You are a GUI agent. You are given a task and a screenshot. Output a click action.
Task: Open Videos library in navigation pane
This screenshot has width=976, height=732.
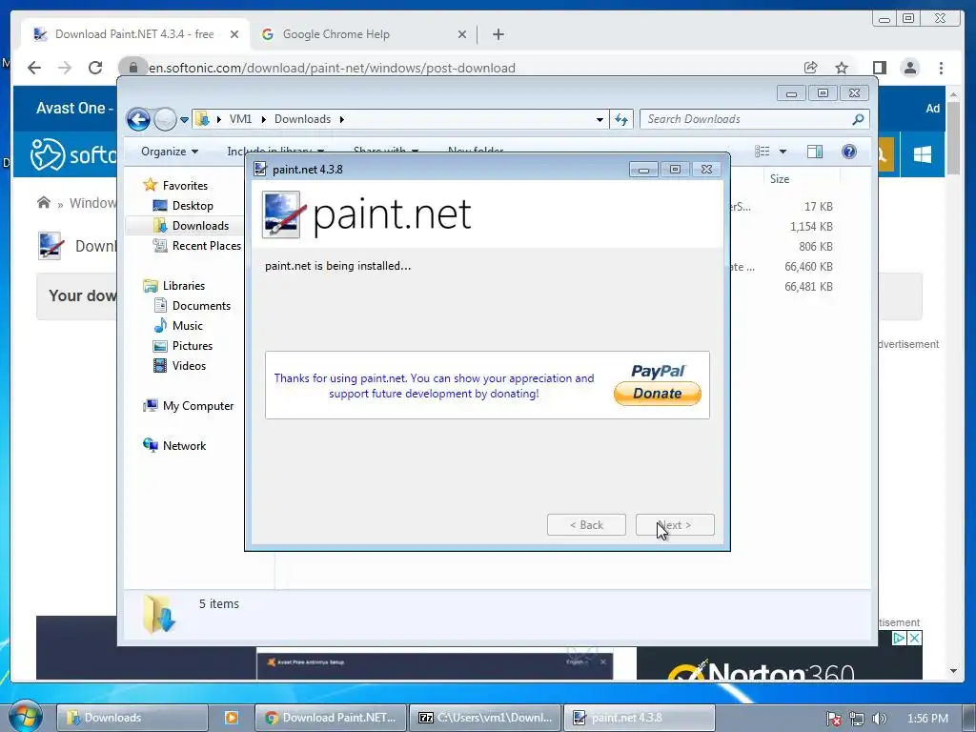point(189,366)
